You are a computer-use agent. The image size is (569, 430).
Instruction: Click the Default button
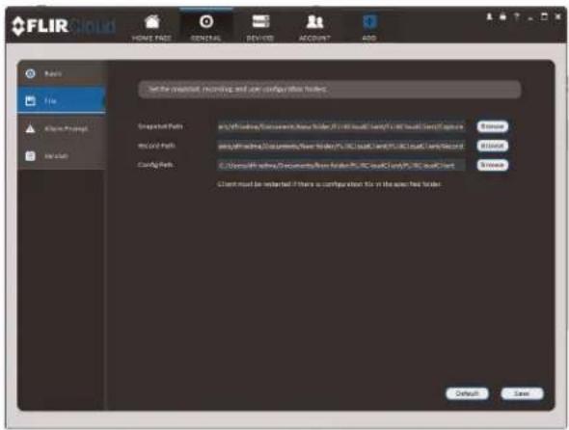[x=467, y=393]
